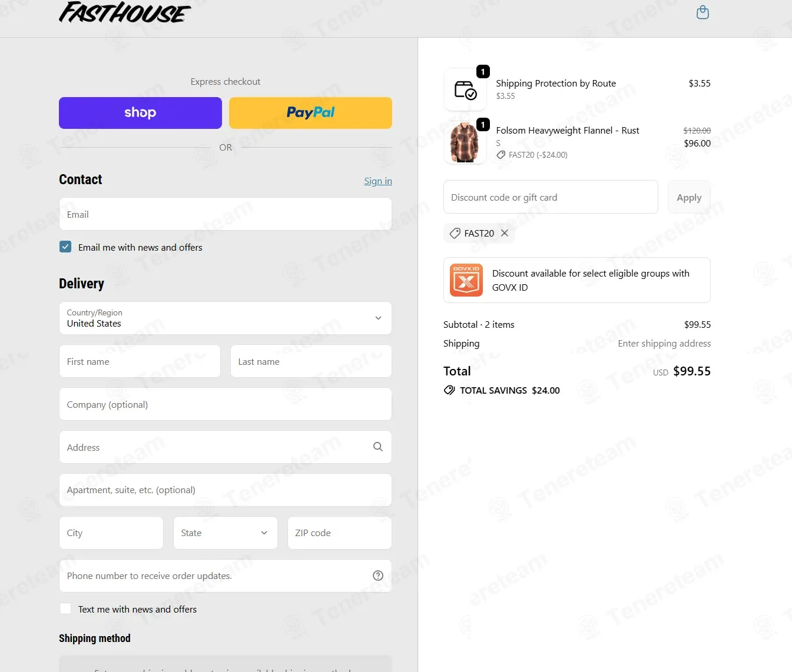Click the struck-through $120.00 price

[697, 131]
